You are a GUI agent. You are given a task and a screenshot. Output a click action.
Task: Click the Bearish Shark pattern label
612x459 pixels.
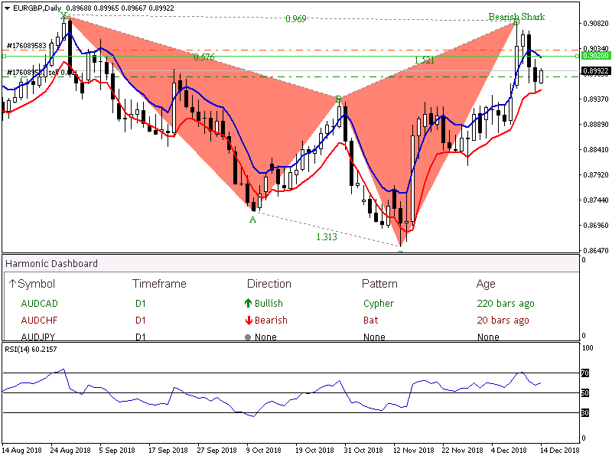pos(516,16)
